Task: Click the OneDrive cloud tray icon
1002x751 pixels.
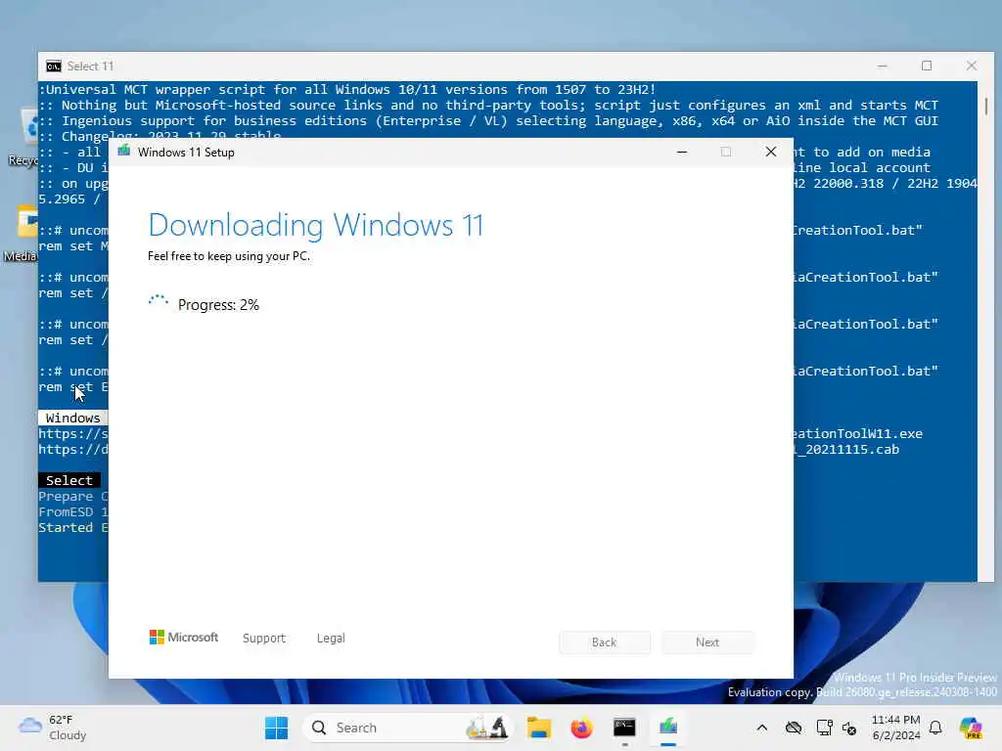Action: coord(794,728)
